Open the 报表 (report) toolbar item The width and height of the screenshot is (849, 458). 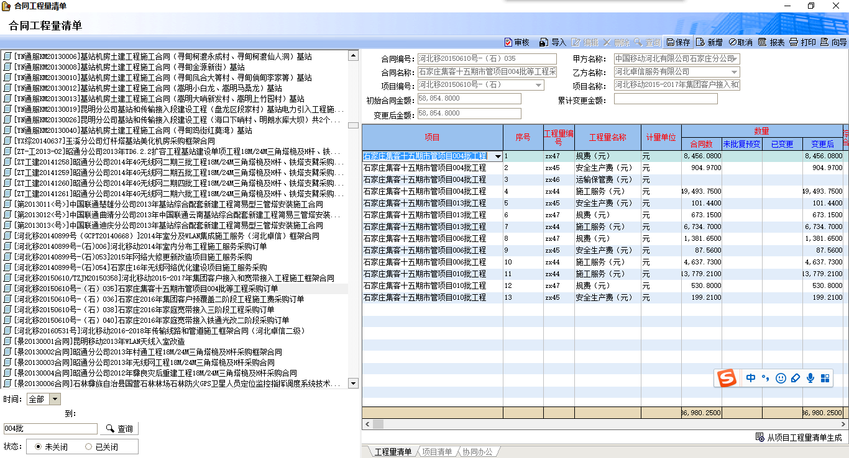(771, 42)
